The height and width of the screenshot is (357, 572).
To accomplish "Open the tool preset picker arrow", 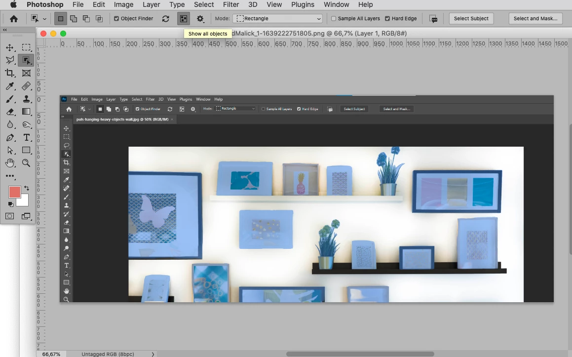I will 44,19.
